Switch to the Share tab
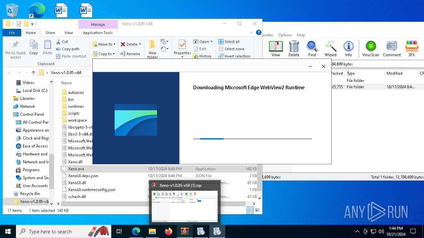The width and height of the screenshot is (424, 238). (50, 33)
